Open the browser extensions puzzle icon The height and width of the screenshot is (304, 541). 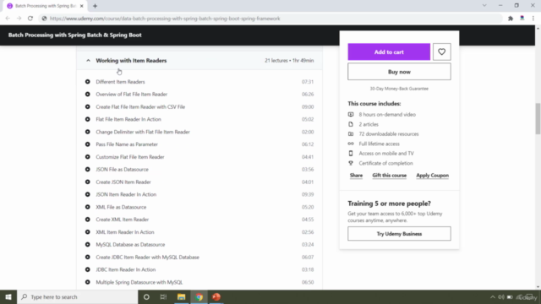[511, 19]
